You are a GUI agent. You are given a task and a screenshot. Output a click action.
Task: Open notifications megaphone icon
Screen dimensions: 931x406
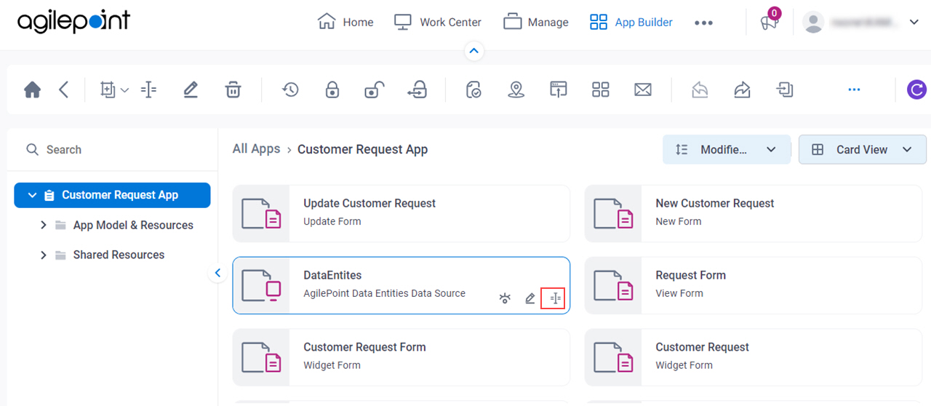pos(770,22)
